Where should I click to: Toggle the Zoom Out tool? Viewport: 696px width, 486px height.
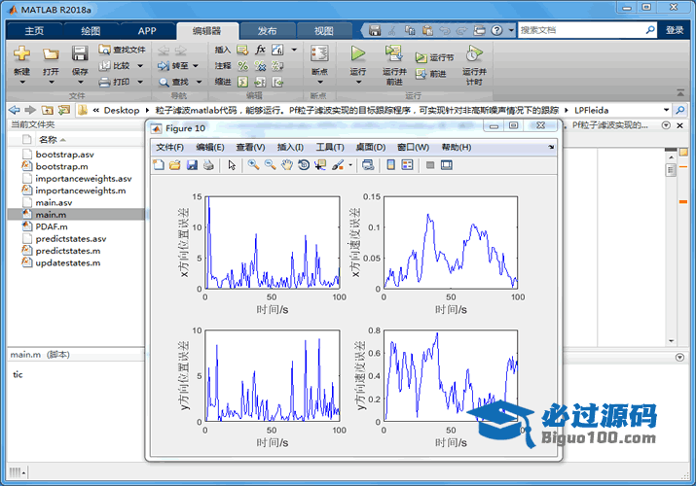270,165
